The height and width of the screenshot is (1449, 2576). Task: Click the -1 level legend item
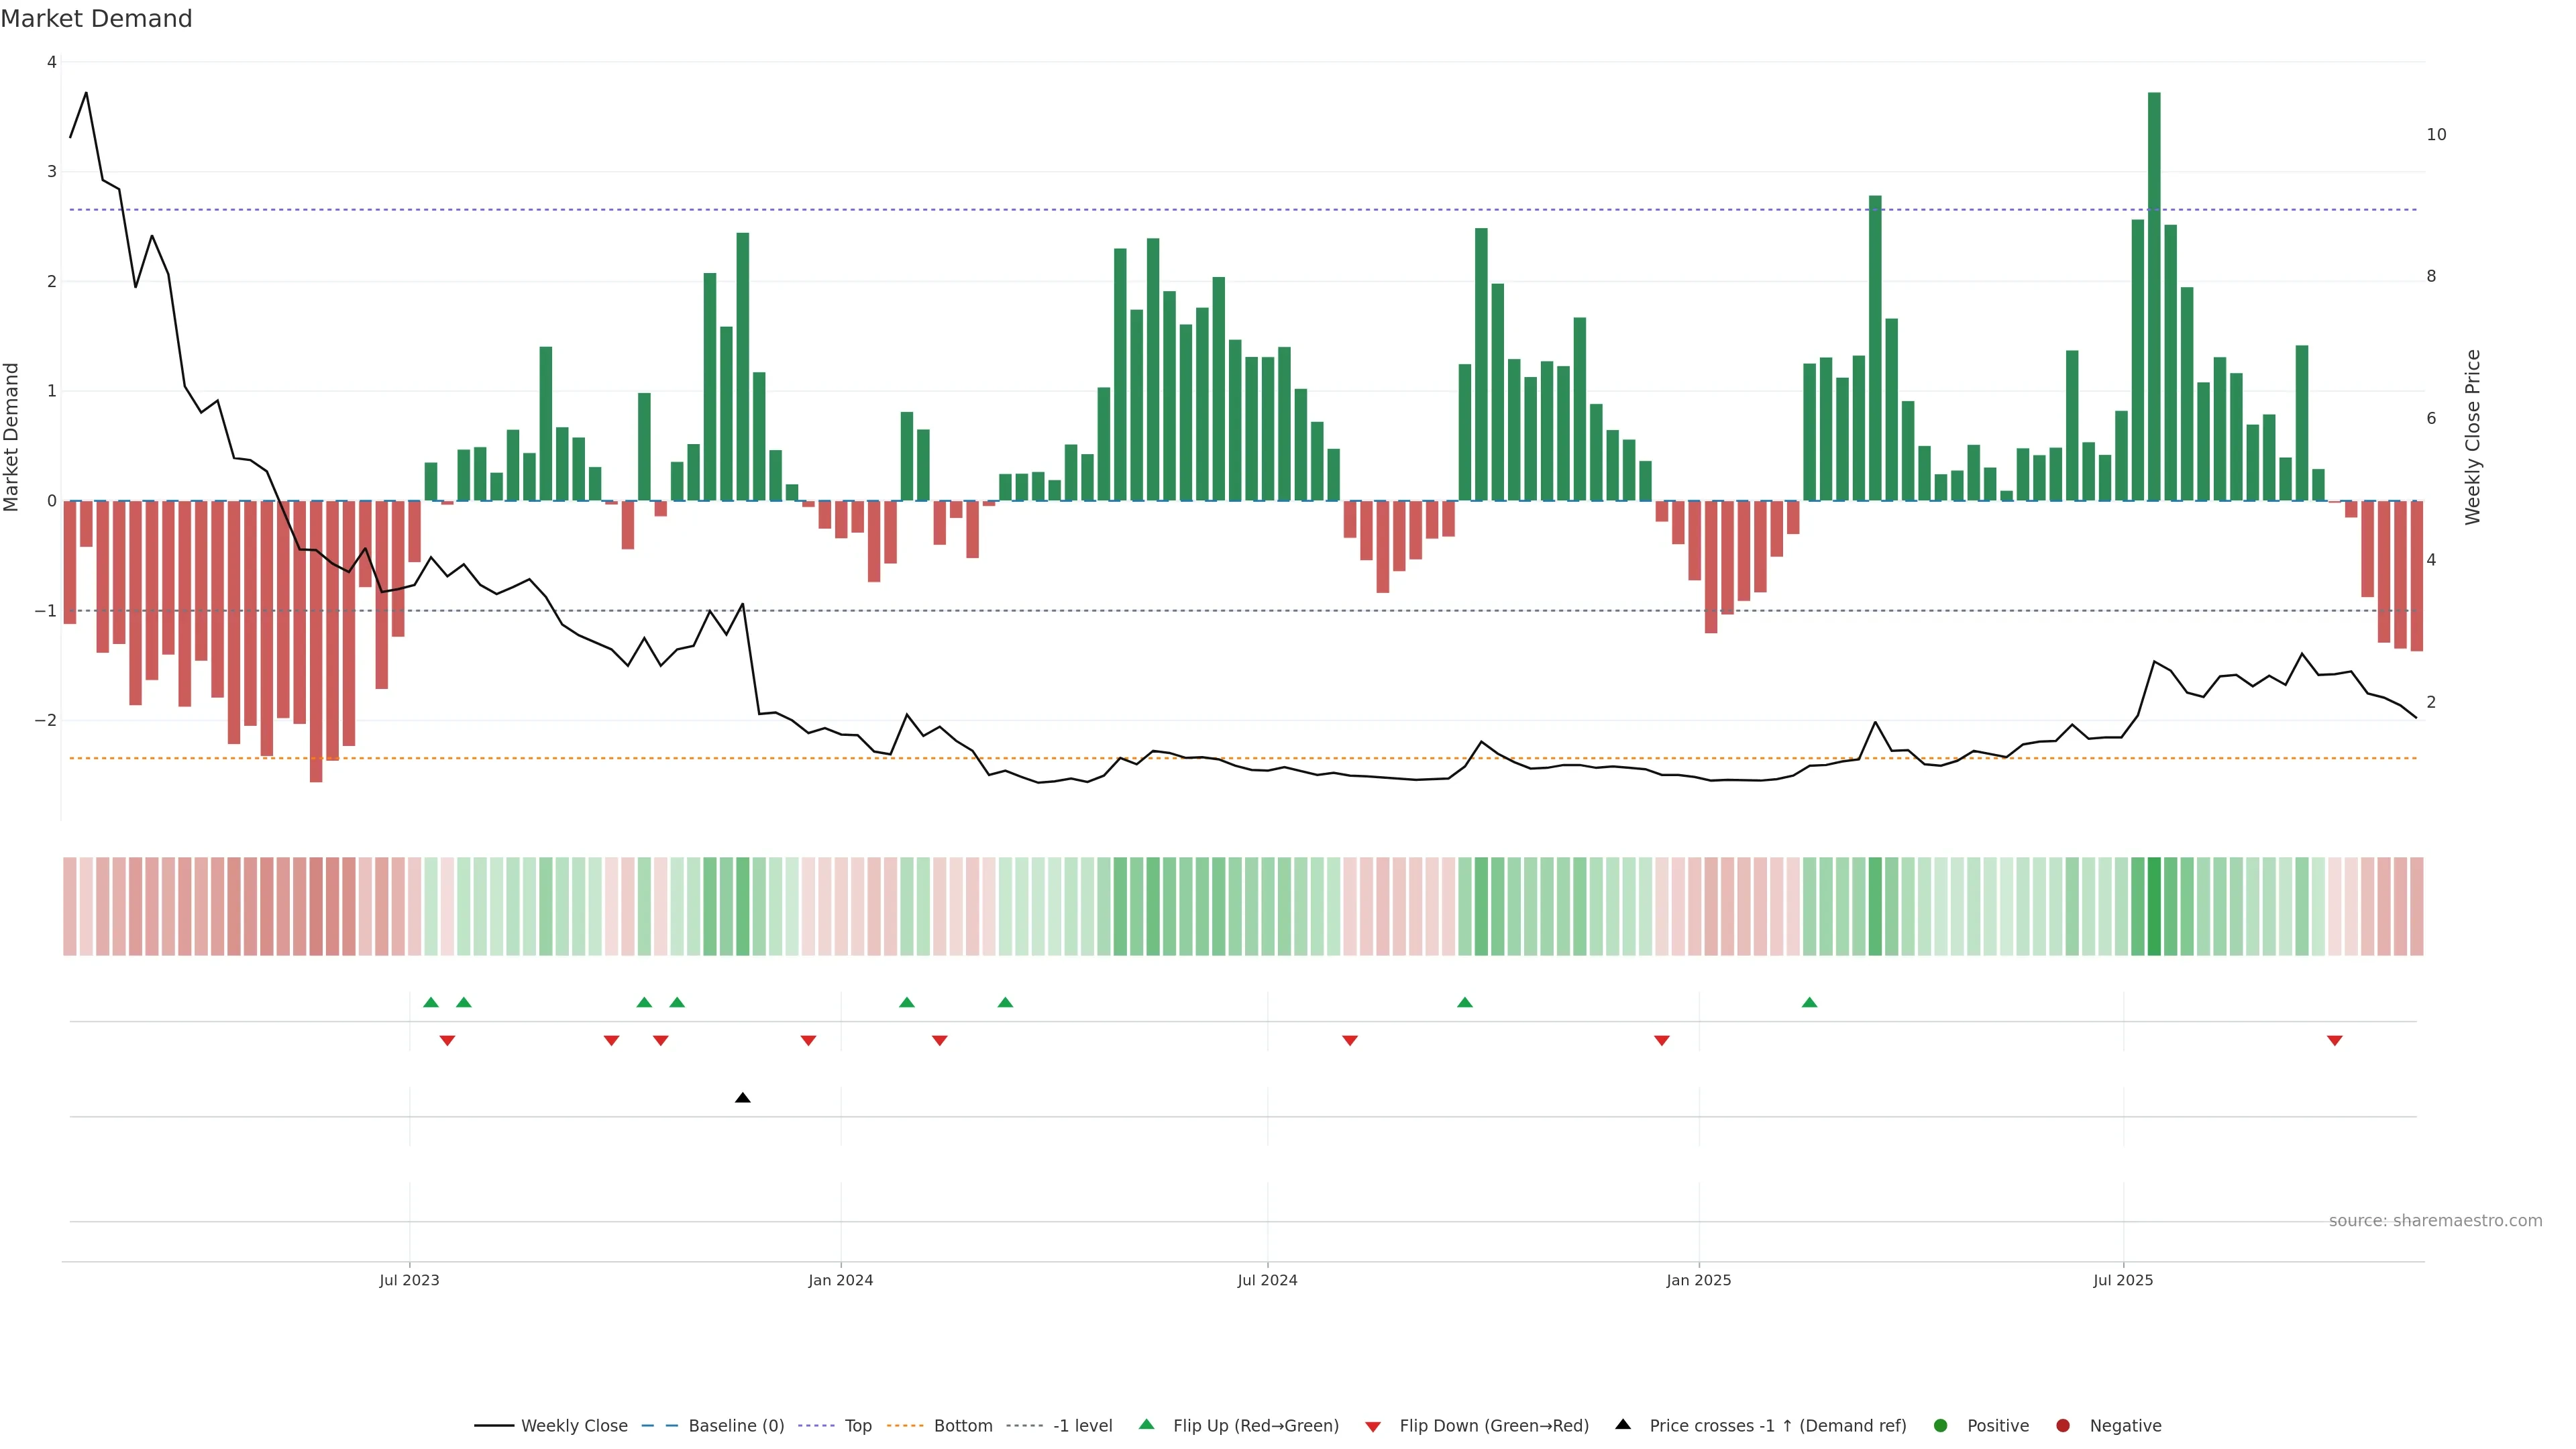point(1082,1426)
